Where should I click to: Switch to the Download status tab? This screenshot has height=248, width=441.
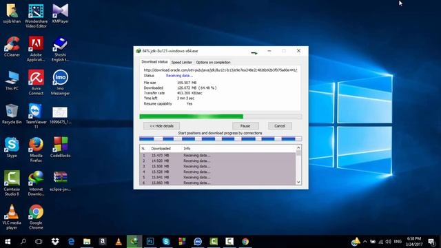[154, 62]
